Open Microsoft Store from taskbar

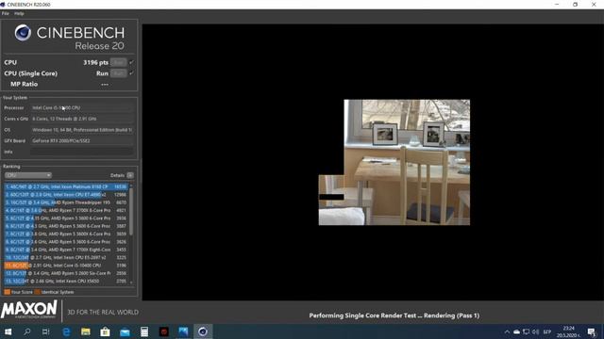(105, 331)
